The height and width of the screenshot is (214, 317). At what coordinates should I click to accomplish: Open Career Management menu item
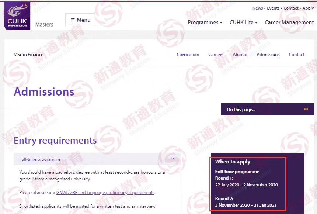coord(289,22)
